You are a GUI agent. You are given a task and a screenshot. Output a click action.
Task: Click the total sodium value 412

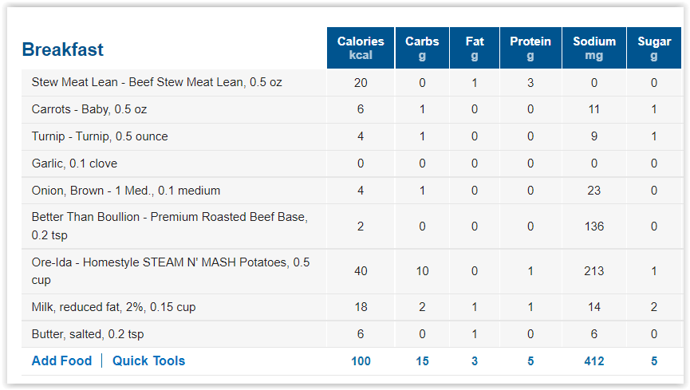594,361
